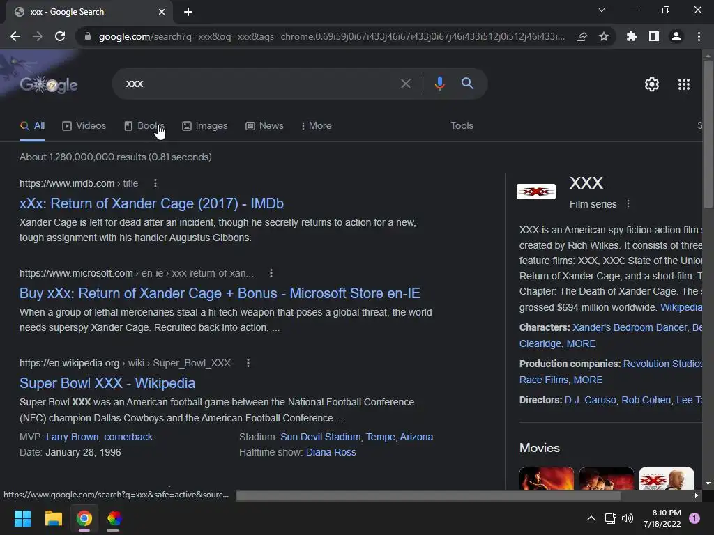Open options for the Microsoft Store result
The width and height of the screenshot is (714, 535).
[x=271, y=273]
